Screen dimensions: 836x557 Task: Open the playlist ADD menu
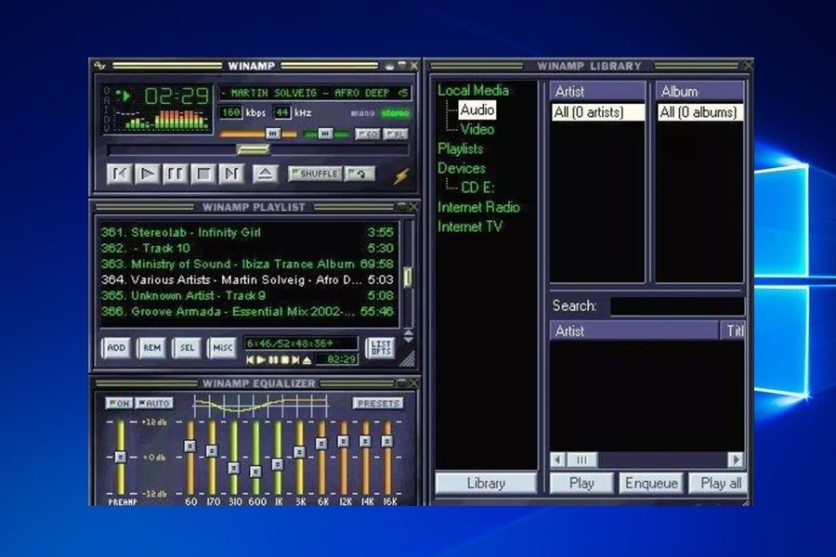point(116,348)
